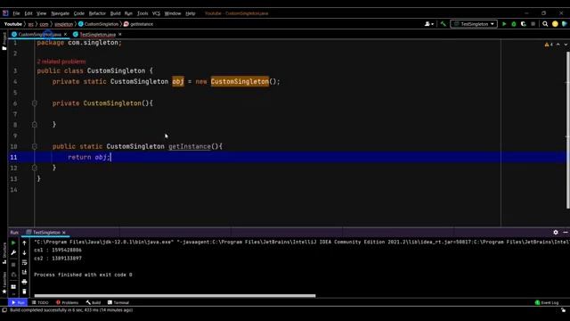Open the View menu
Screen dimensions: 570x321
(x=42, y=13)
